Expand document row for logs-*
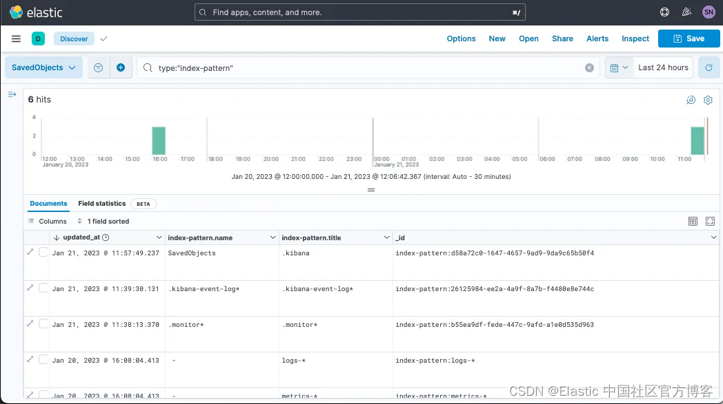 pos(30,360)
